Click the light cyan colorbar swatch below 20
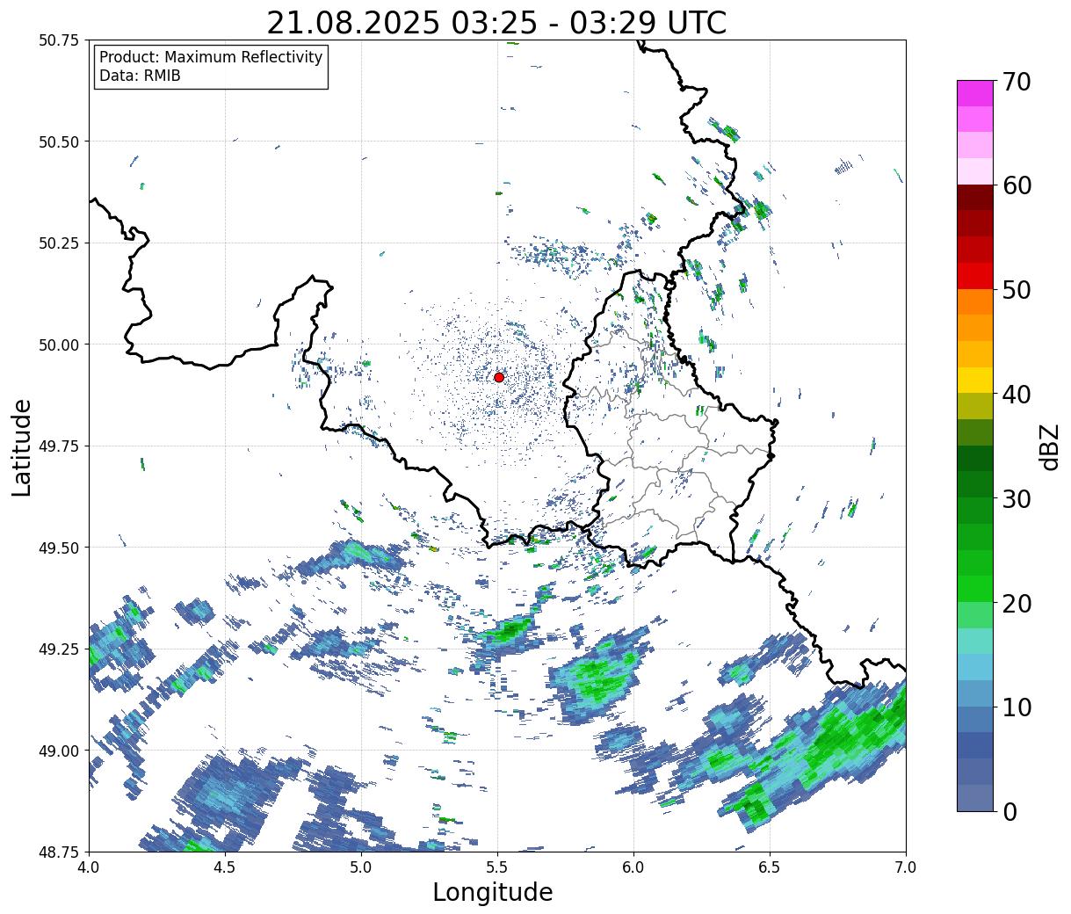The image size is (1071, 914). coord(975,641)
